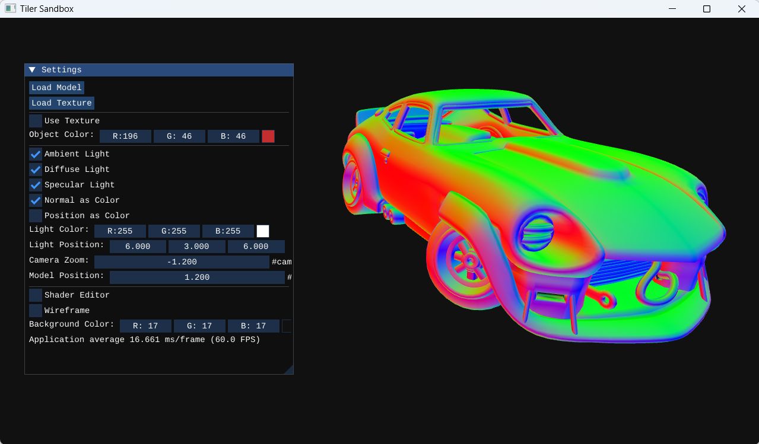Enable Position as Color checkbox
This screenshot has height=444, width=759.
click(36, 216)
